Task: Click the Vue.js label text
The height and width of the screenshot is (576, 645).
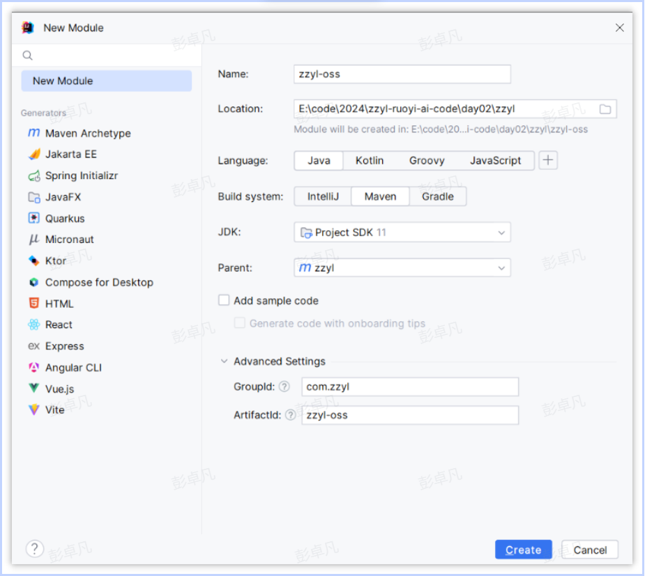Action: coord(60,389)
